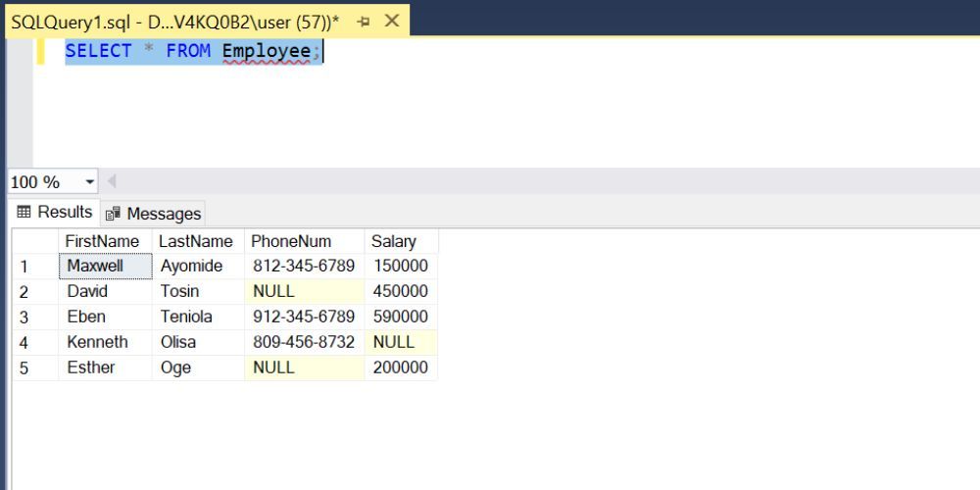Screen dimensions: 980x490
Task: Switch to the Messages tab
Action: (x=153, y=214)
